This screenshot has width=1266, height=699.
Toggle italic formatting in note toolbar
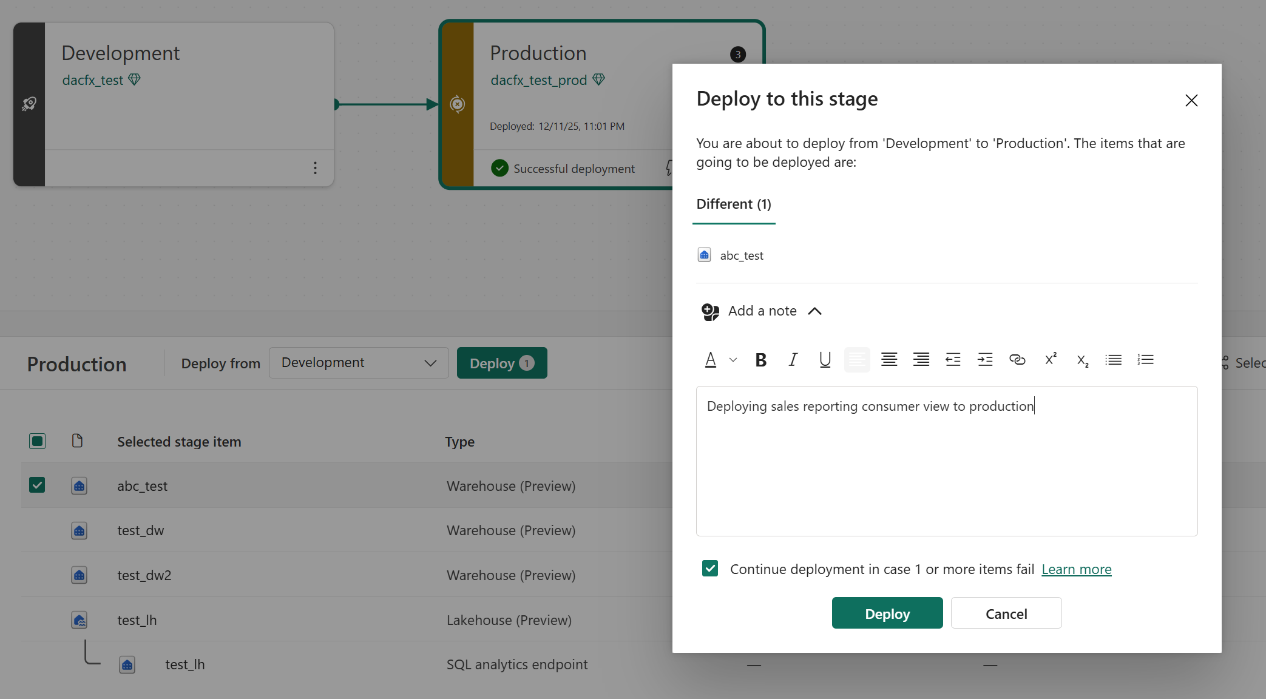click(x=793, y=360)
